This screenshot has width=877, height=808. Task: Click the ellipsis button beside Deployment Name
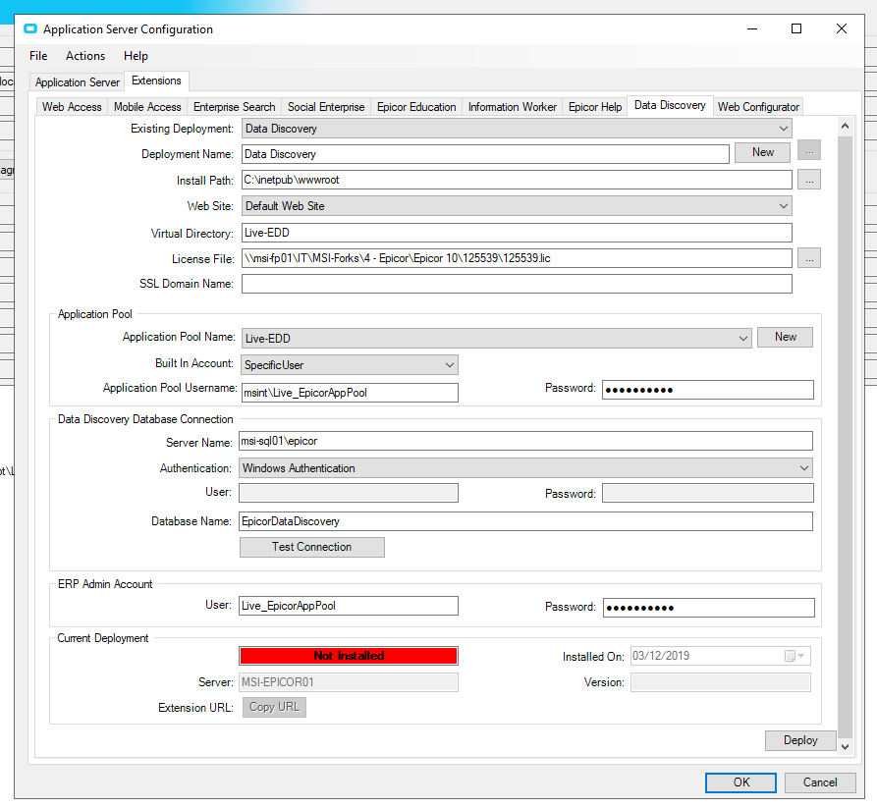pyautogui.click(x=809, y=151)
